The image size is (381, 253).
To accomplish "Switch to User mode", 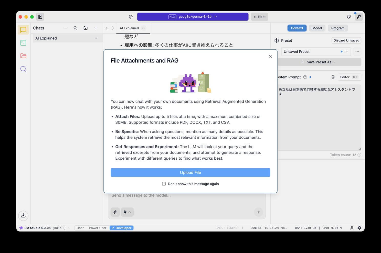I will [80, 228].
